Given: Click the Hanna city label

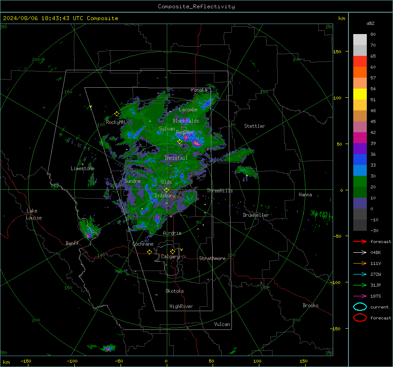Looking at the screenshot, I should pyautogui.click(x=305, y=195).
